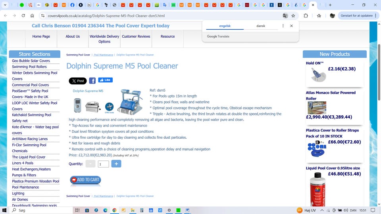Click Swimming Pool Cover in bottom breadcrumb
The image size is (381, 214).
click(x=78, y=196)
